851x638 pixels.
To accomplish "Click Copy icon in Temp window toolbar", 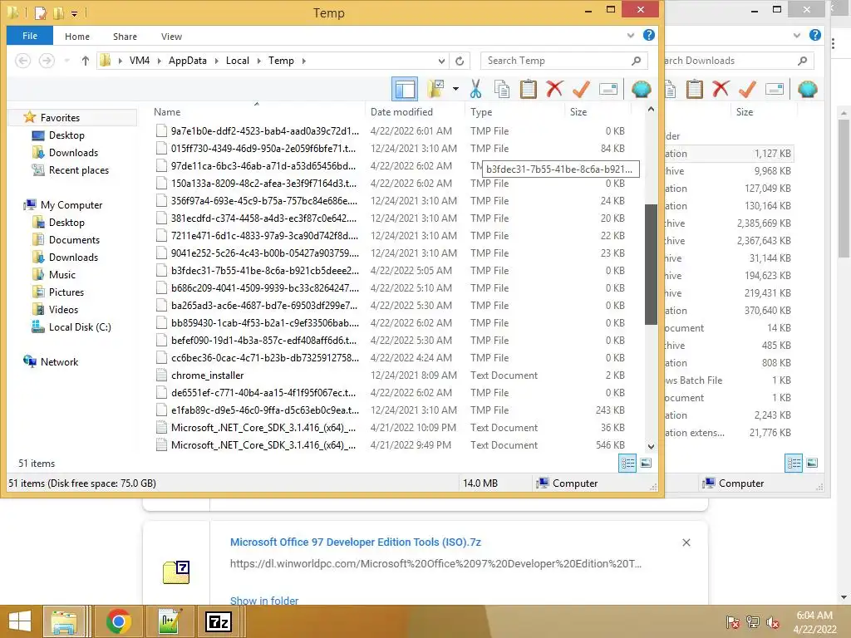I will pos(502,89).
